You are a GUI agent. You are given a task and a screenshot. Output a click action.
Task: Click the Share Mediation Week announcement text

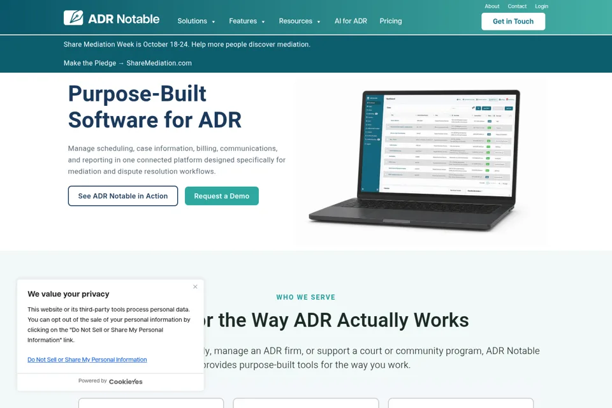[187, 45]
